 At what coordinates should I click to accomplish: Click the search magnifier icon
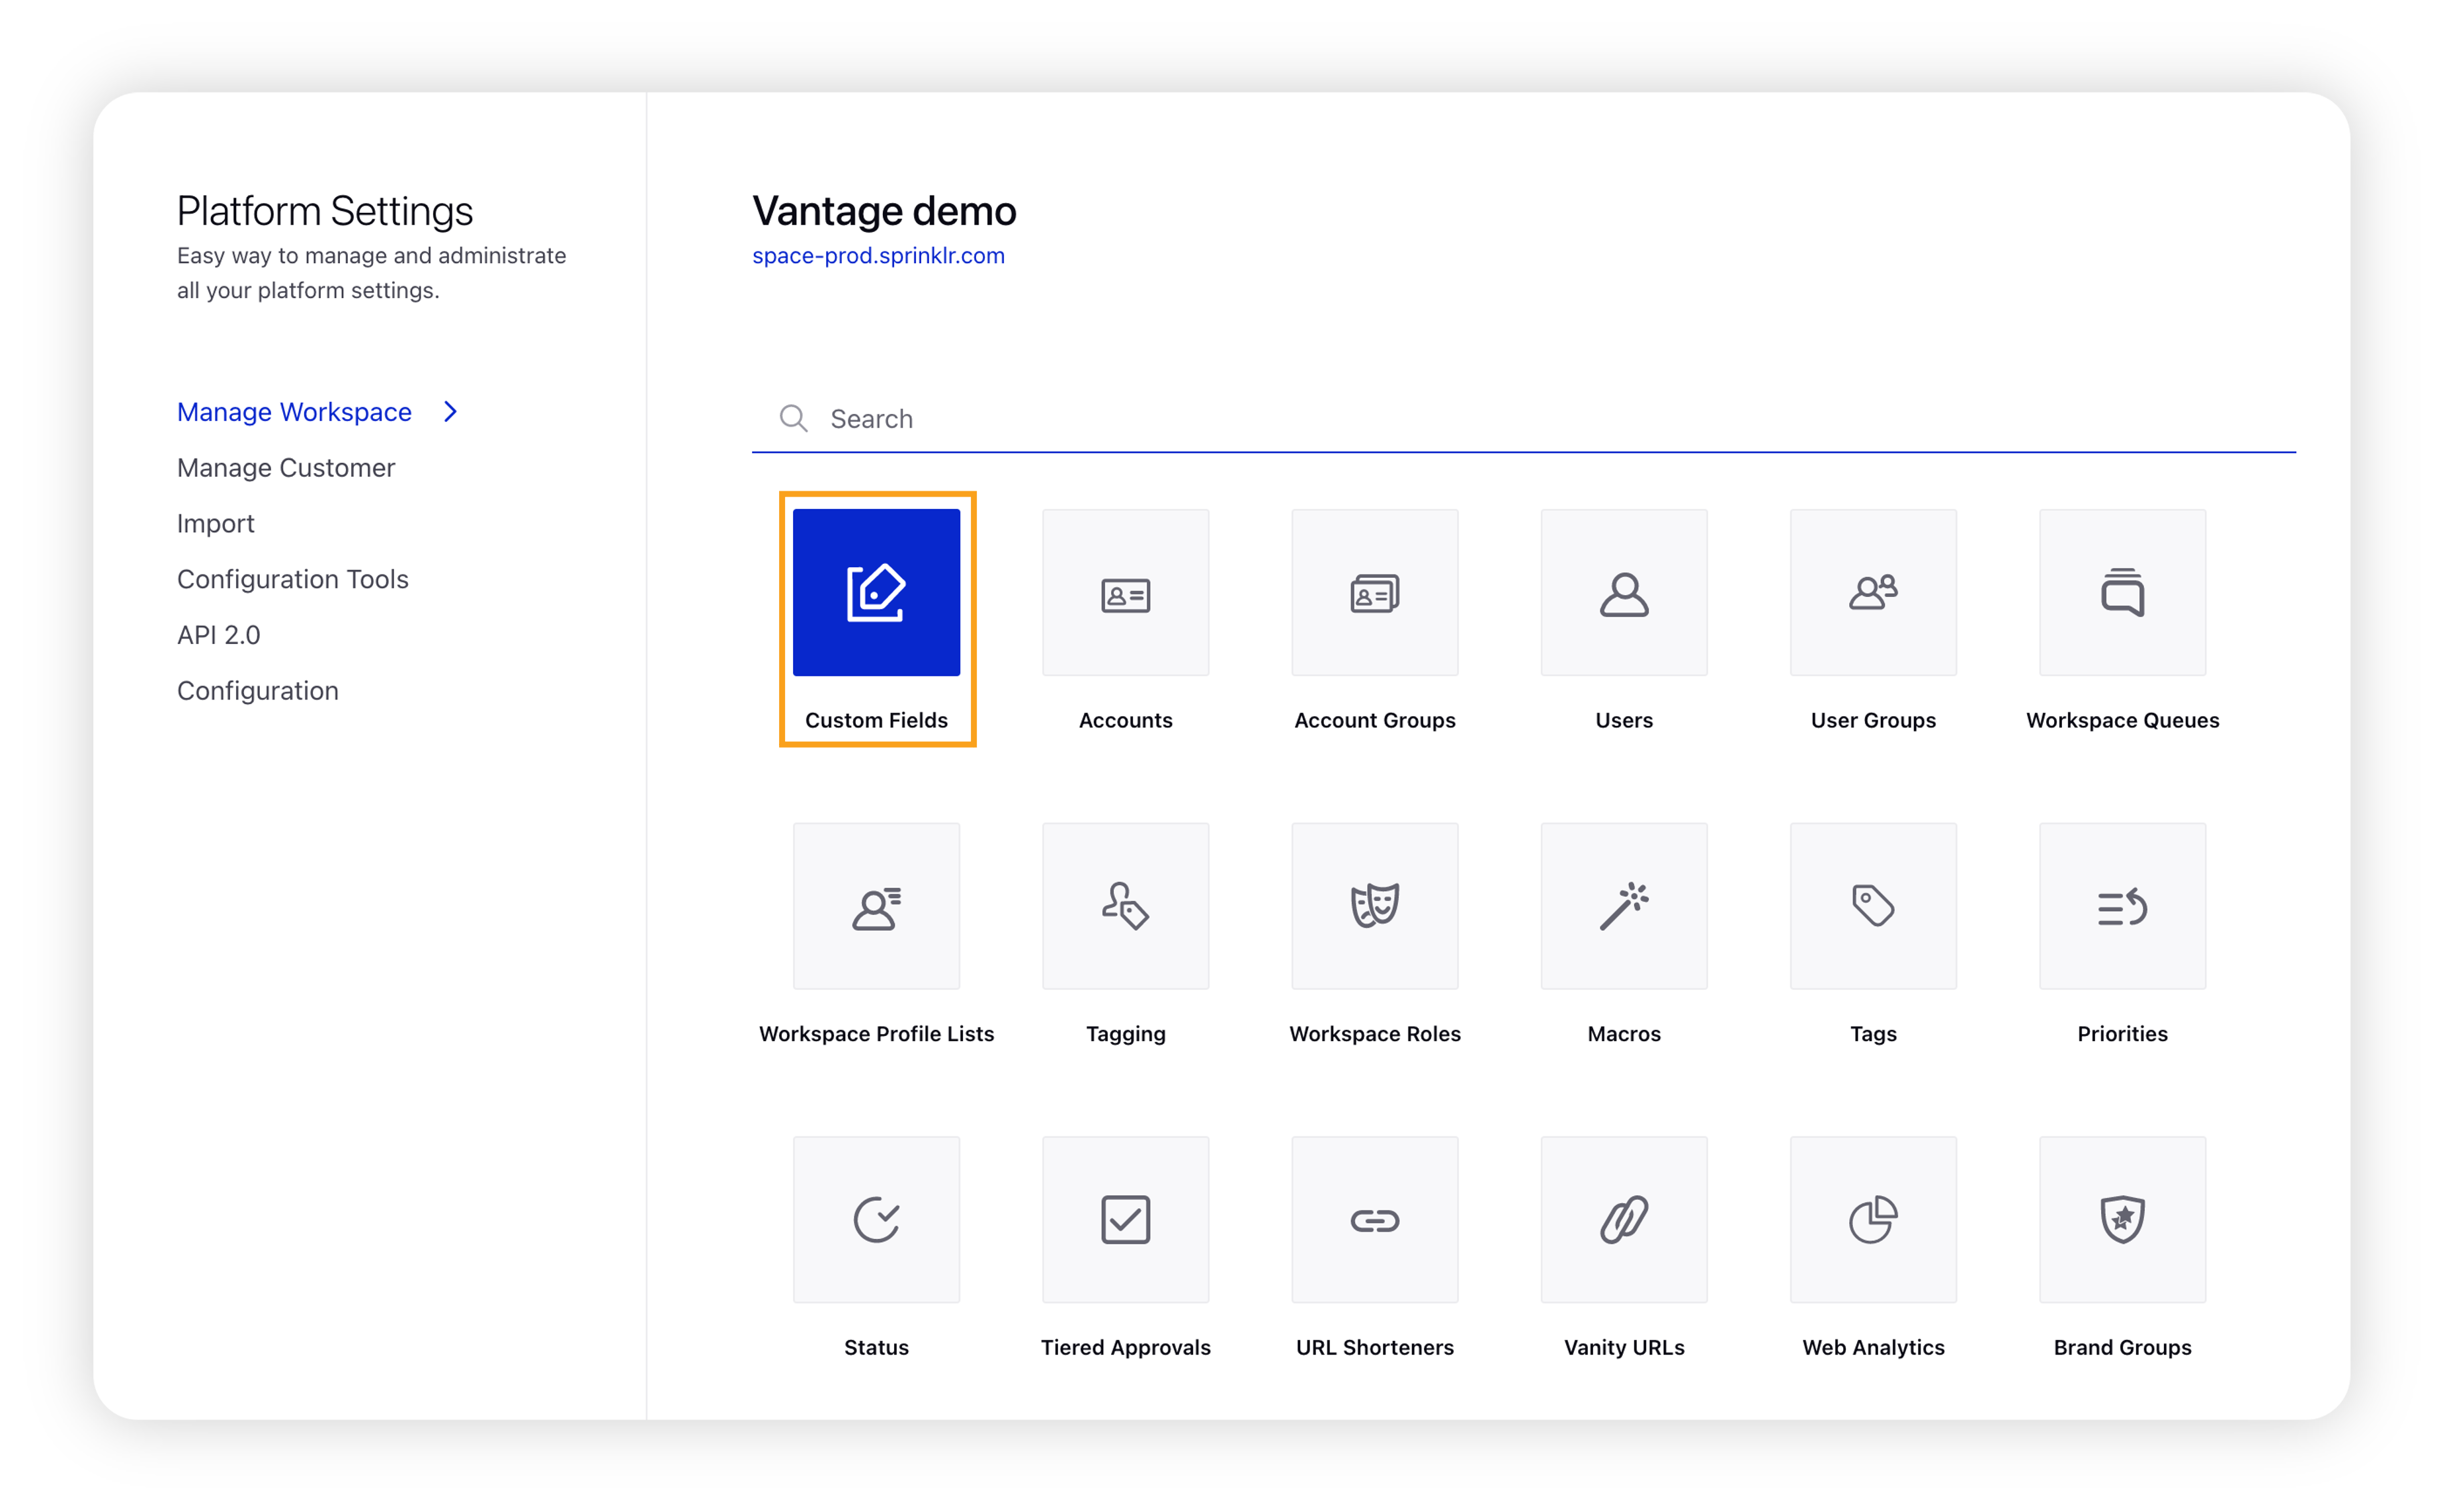point(793,418)
